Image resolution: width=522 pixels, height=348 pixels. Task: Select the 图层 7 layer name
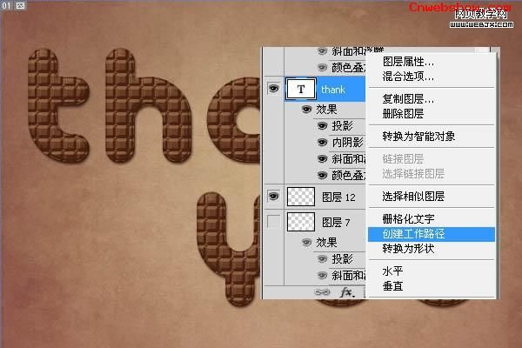(336, 222)
